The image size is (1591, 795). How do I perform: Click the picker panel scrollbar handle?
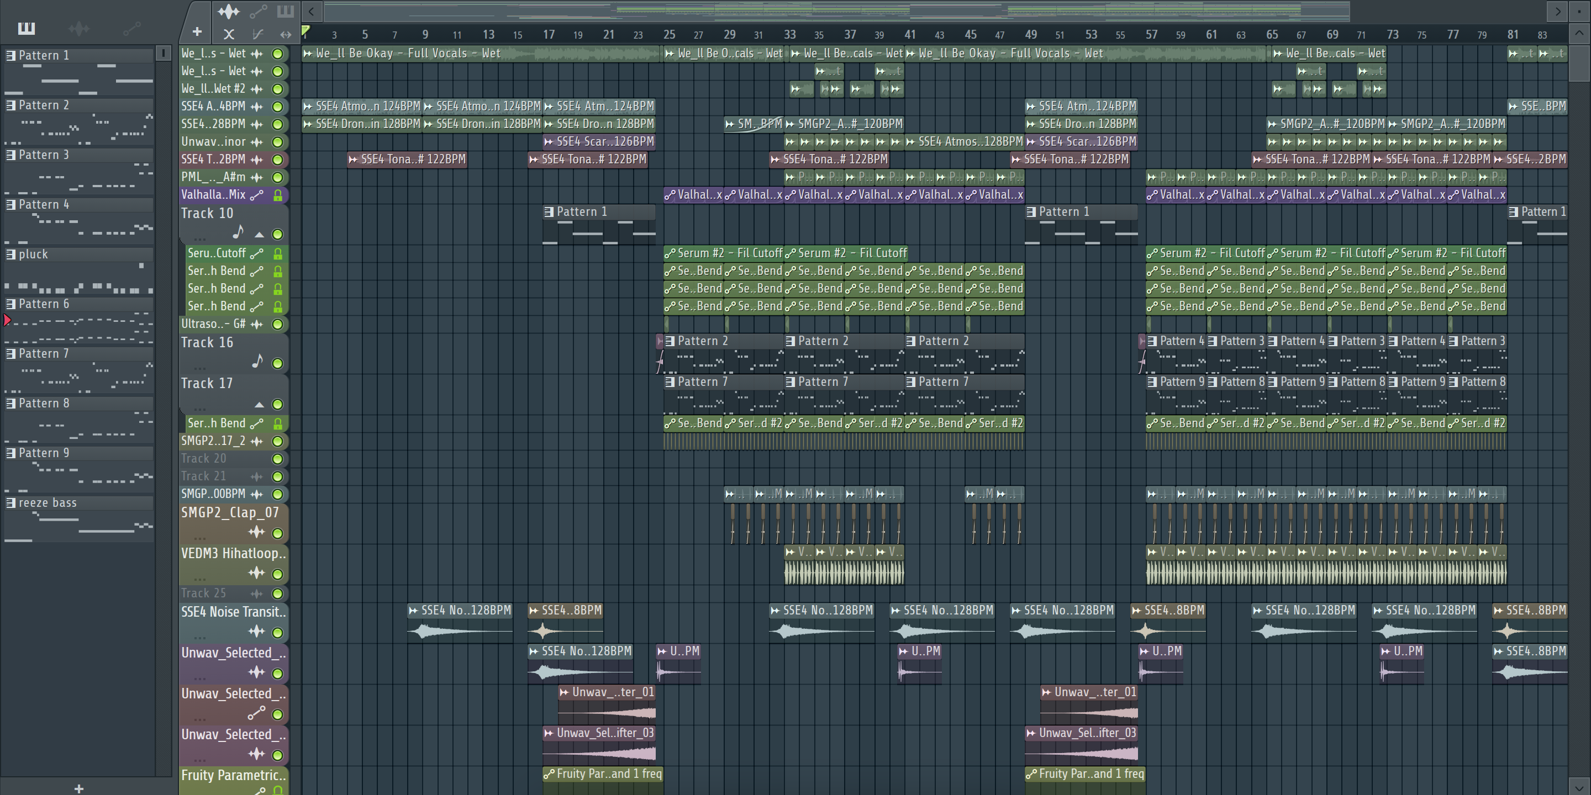(164, 54)
